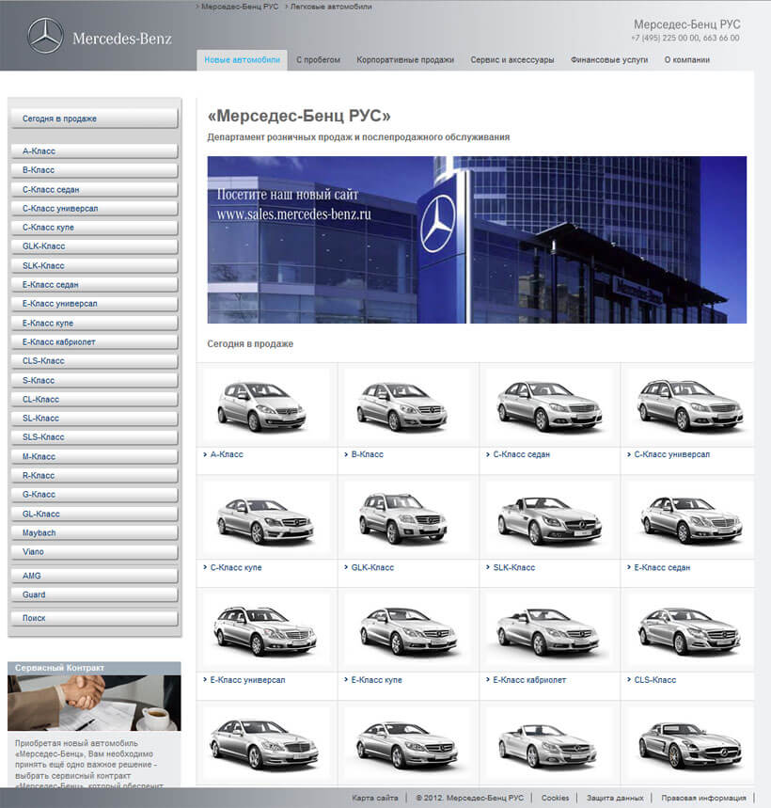The height and width of the screenshot is (808, 771).
Task: Select B-Класс in the sidebar
Action: click(94, 170)
